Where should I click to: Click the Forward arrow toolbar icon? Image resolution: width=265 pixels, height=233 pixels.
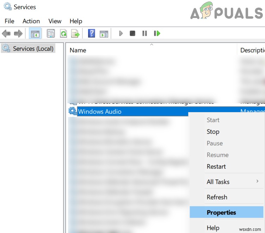18,33
